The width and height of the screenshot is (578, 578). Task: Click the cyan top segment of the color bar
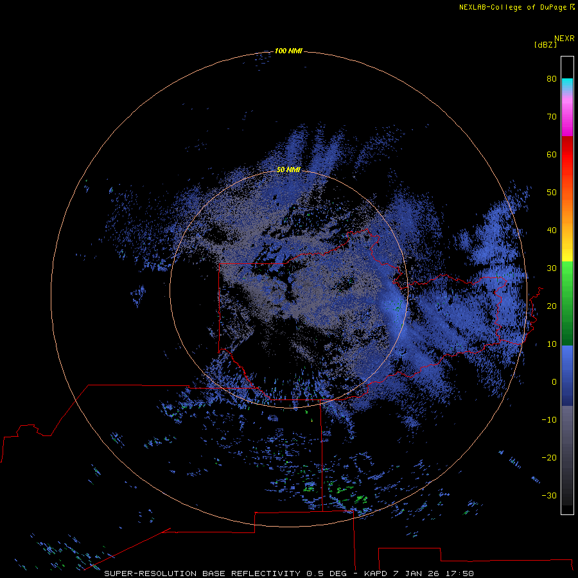567,83
